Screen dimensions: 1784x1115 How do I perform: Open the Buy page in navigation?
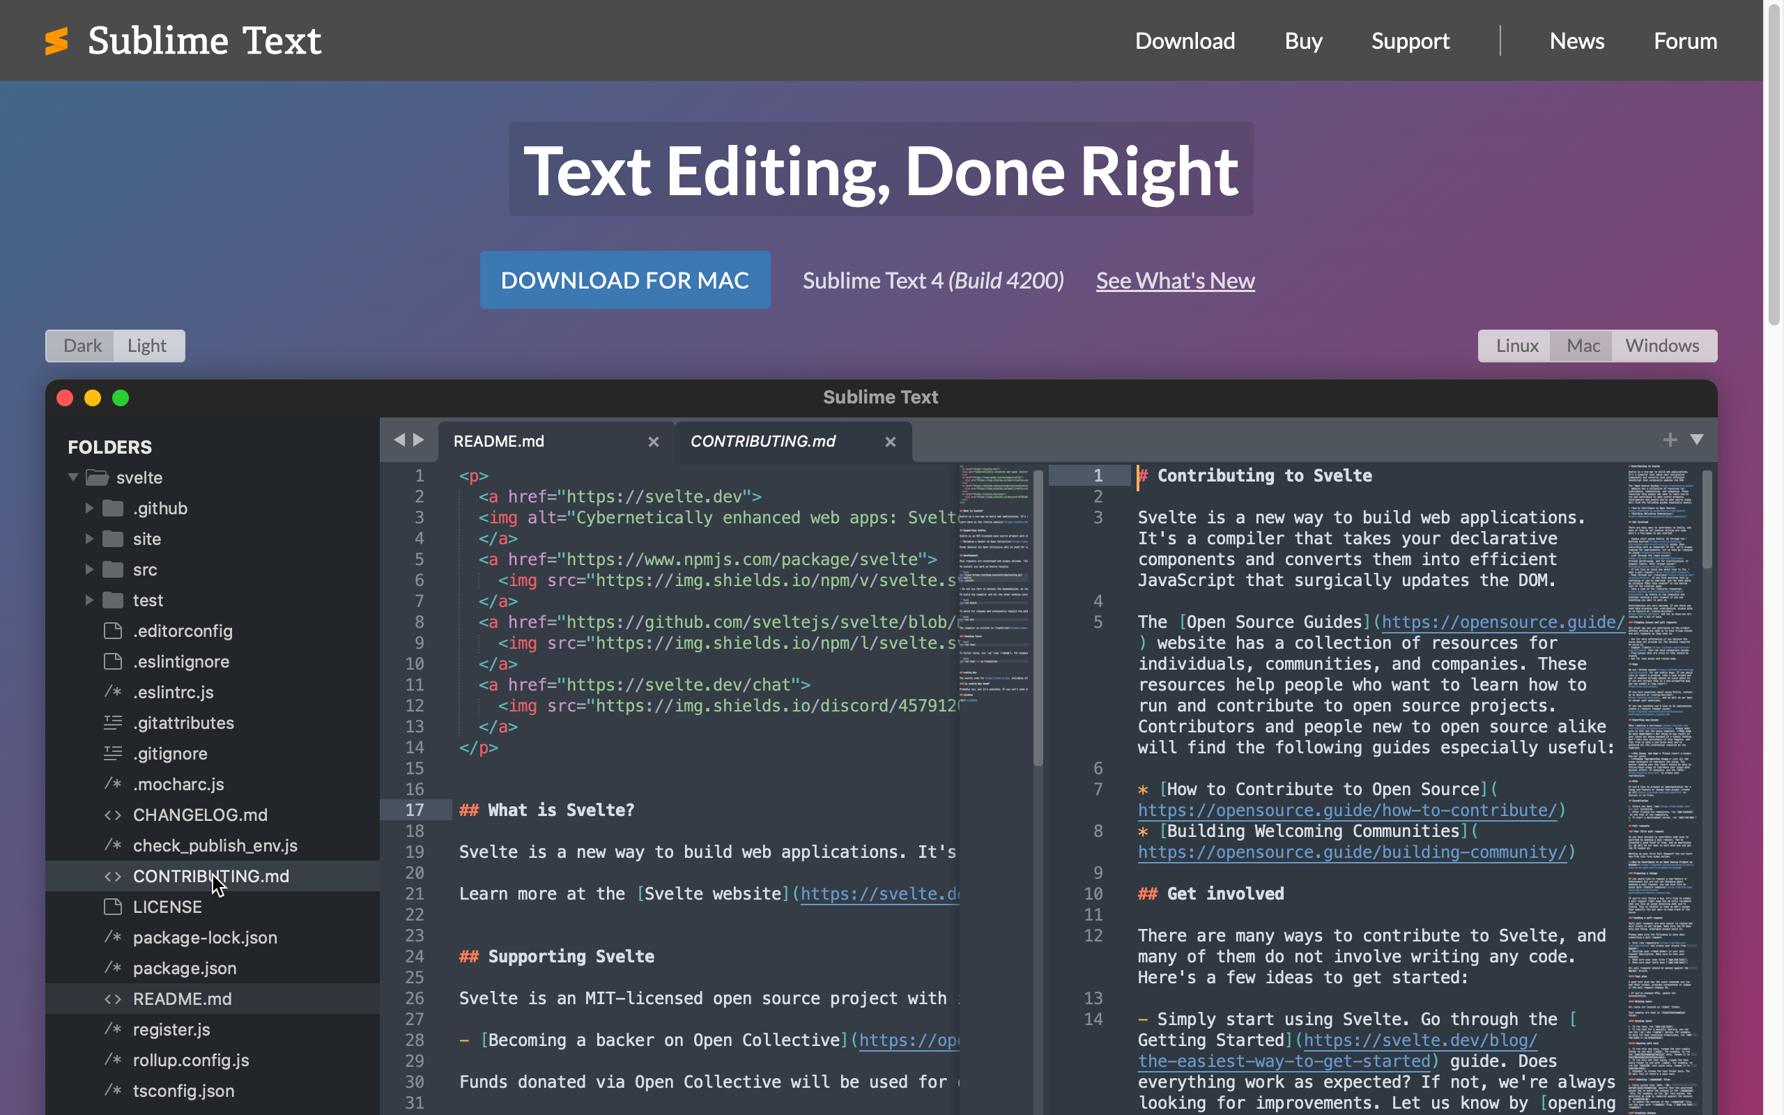coord(1303,40)
